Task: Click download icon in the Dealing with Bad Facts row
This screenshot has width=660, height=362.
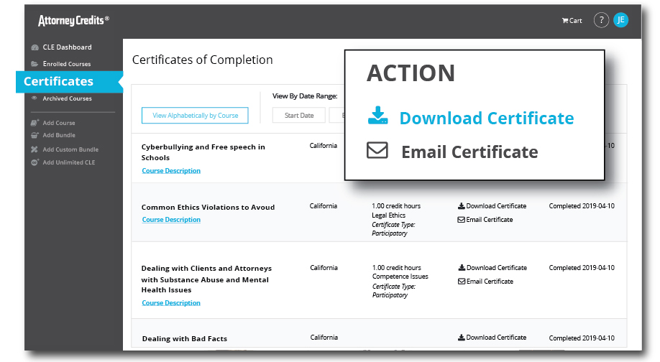Action: (x=462, y=337)
